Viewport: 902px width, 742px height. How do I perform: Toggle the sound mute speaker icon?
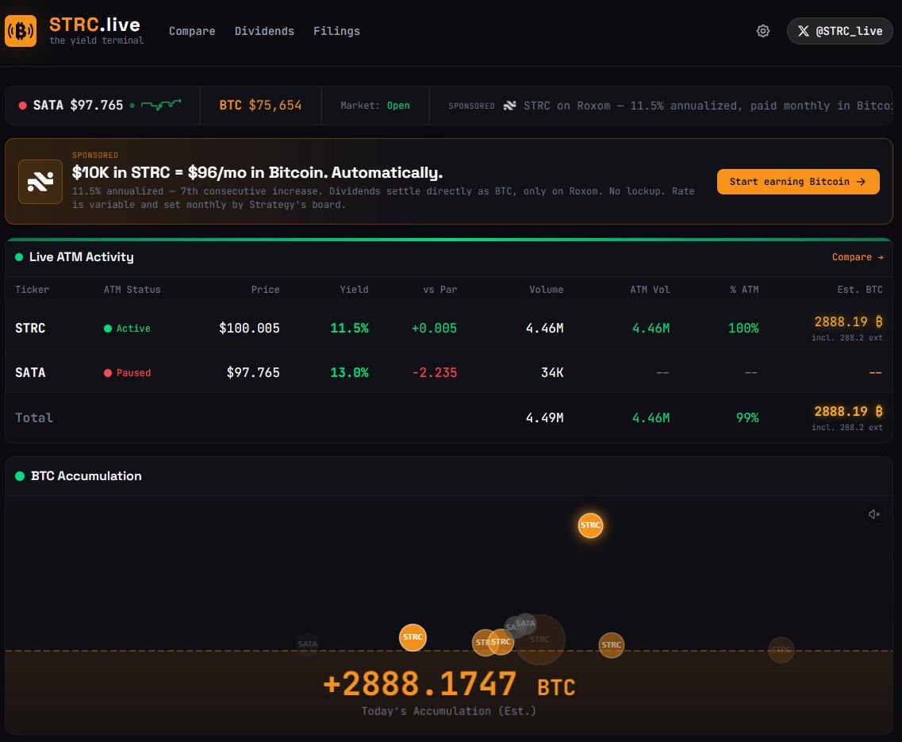point(873,514)
